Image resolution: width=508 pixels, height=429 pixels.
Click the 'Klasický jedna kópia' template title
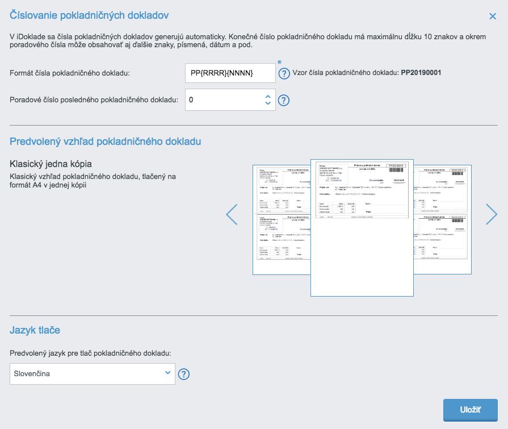click(x=51, y=164)
